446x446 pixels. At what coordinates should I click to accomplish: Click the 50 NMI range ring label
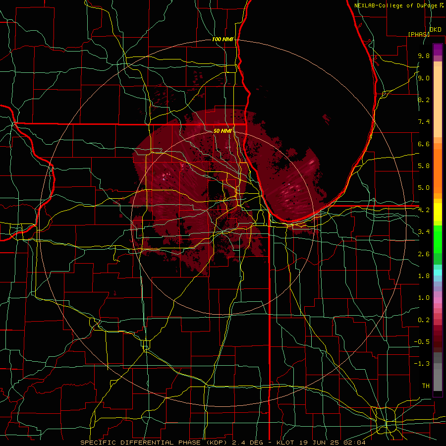coord(223,131)
